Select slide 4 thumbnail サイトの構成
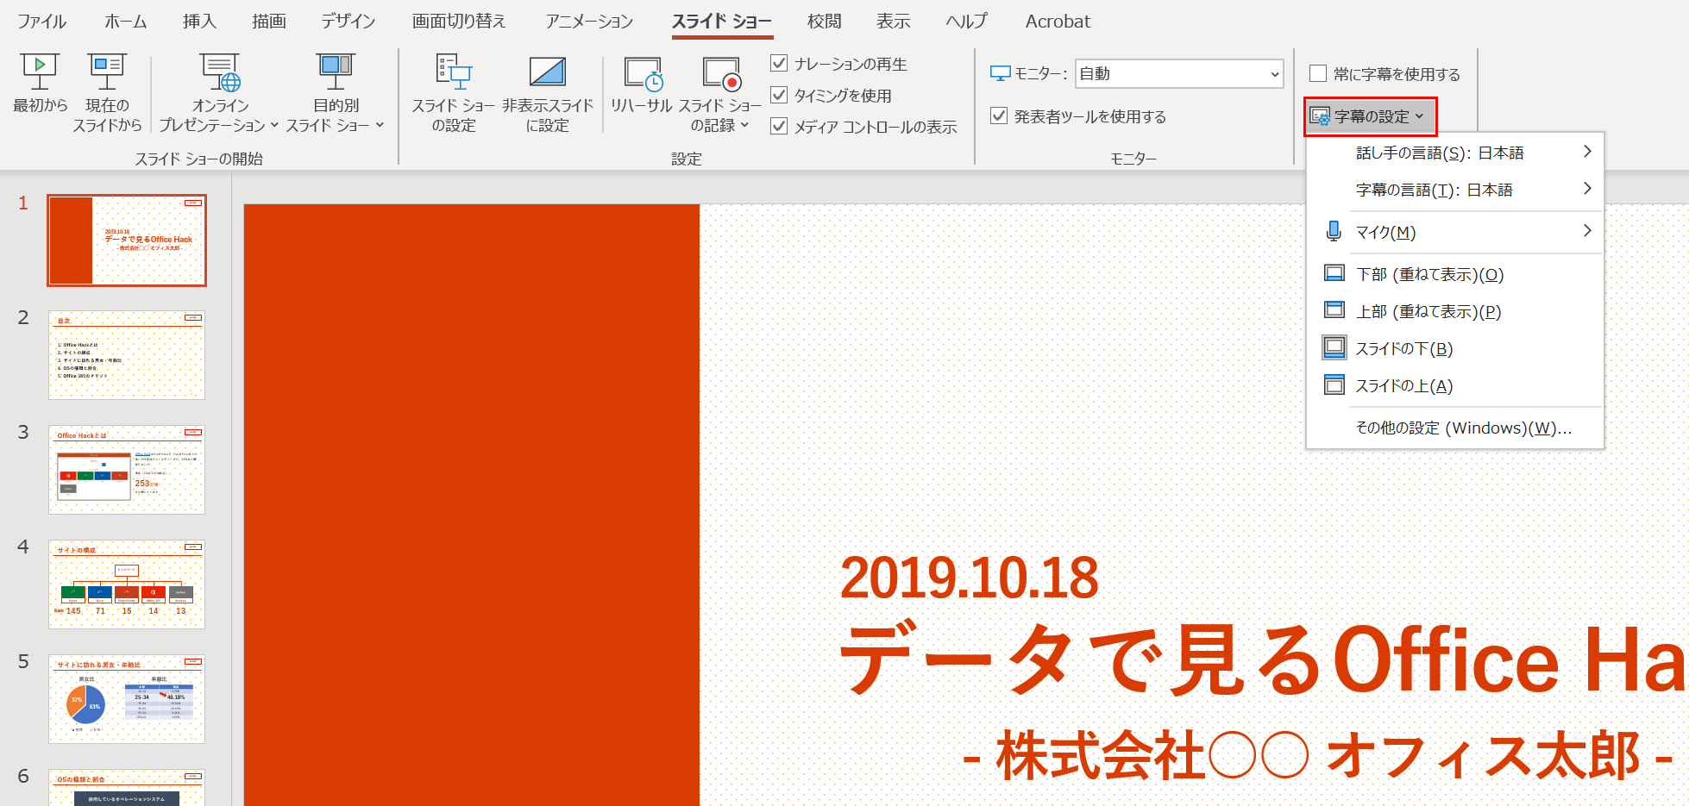Image resolution: width=1689 pixels, height=806 pixels. click(x=127, y=584)
